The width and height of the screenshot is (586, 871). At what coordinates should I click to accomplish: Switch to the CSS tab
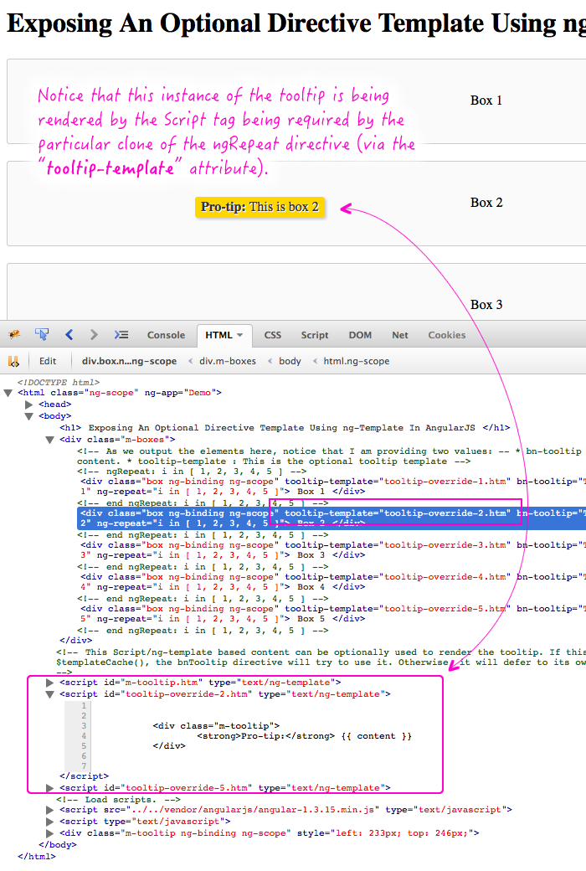(x=273, y=335)
